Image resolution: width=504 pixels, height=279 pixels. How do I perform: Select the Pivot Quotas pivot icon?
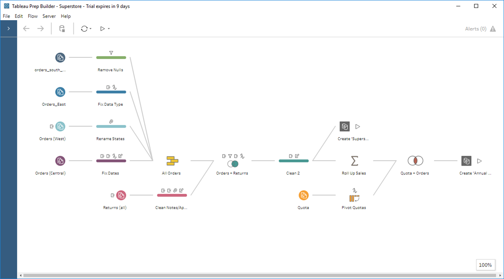click(x=354, y=199)
